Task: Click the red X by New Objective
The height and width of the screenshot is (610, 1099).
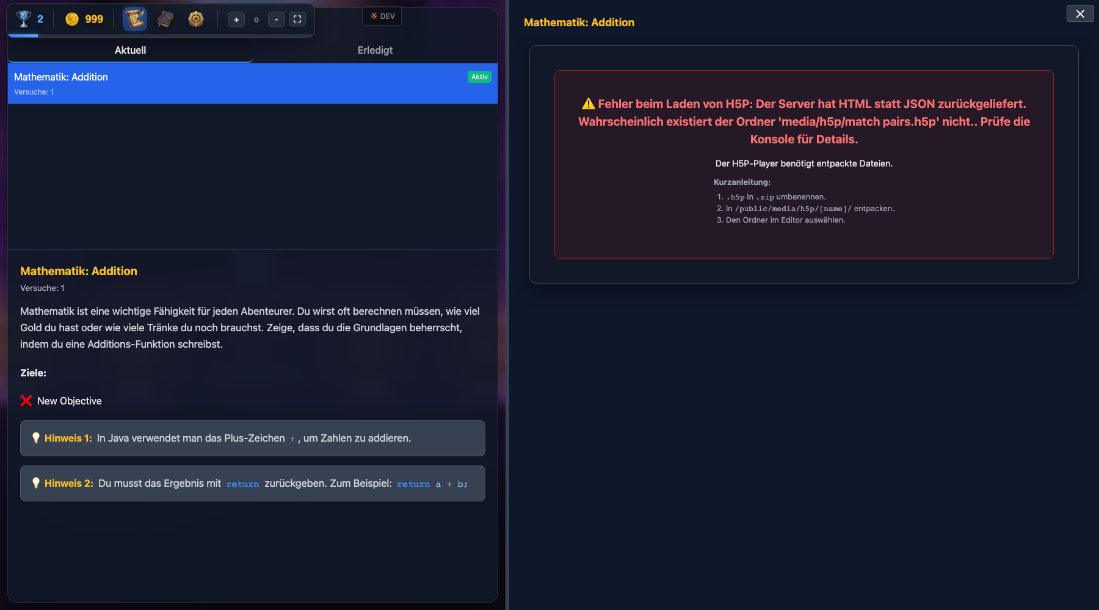Action: (26, 401)
